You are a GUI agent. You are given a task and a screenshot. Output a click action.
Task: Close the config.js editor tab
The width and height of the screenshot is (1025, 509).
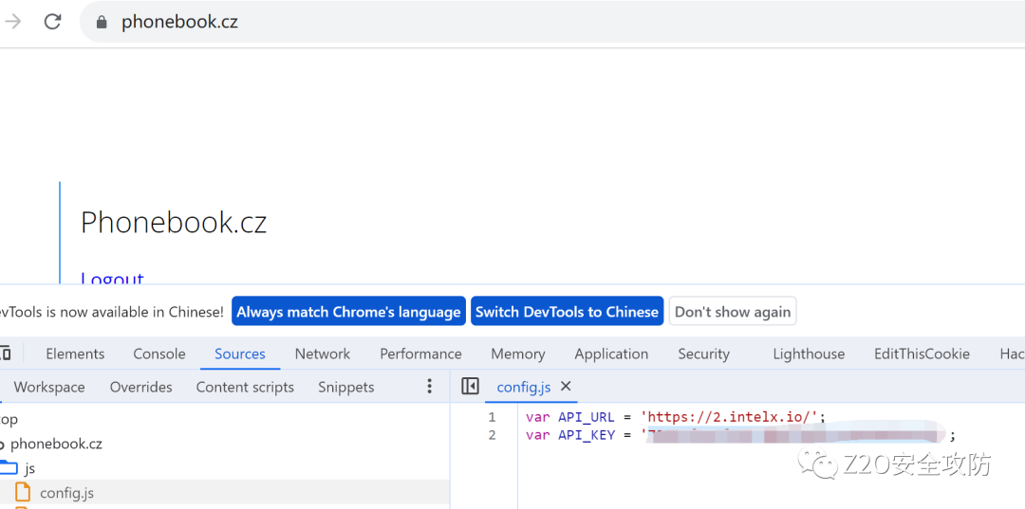pos(566,387)
